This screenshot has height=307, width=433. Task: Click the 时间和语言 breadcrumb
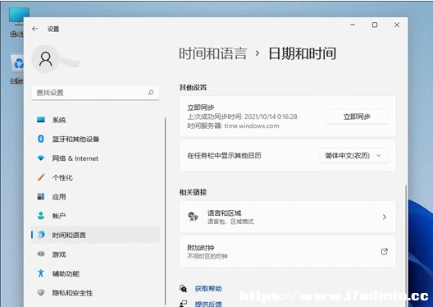213,53
